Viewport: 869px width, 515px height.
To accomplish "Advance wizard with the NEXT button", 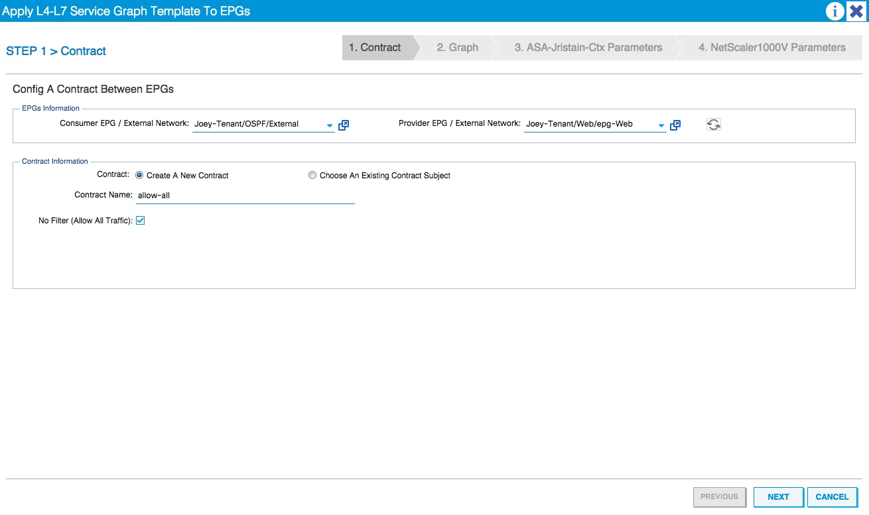I will pyautogui.click(x=777, y=496).
